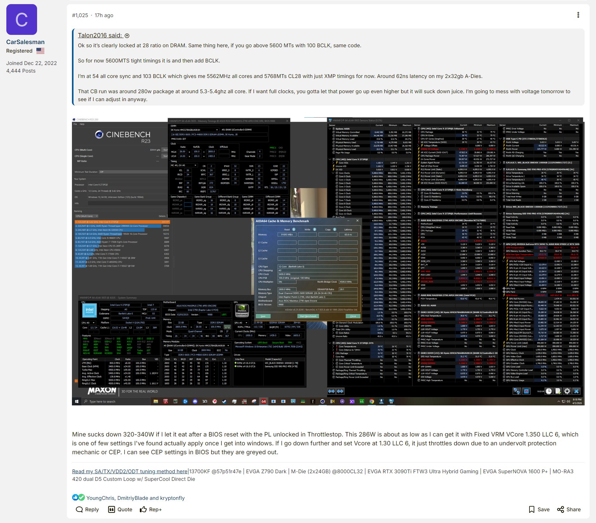The width and height of the screenshot is (596, 523).
Task: Open the post options three-dot menu
Action: click(x=579, y=15)
